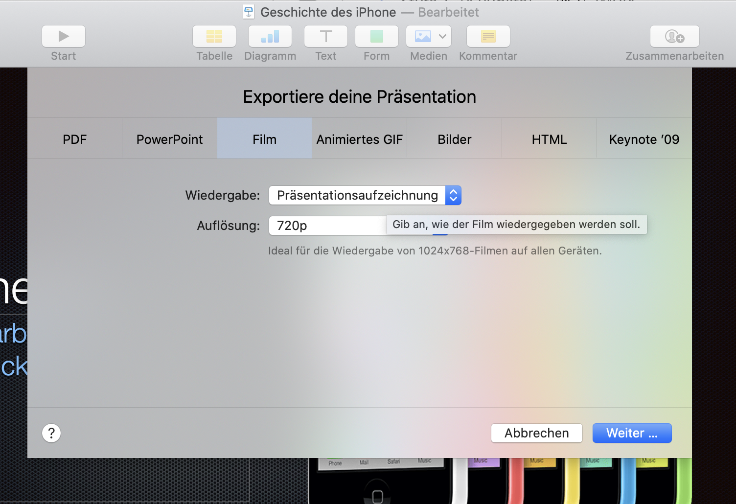Open the help question mark button
This screenshot has height=504, width=736.
pyautogui.click(x=51, y=433)
